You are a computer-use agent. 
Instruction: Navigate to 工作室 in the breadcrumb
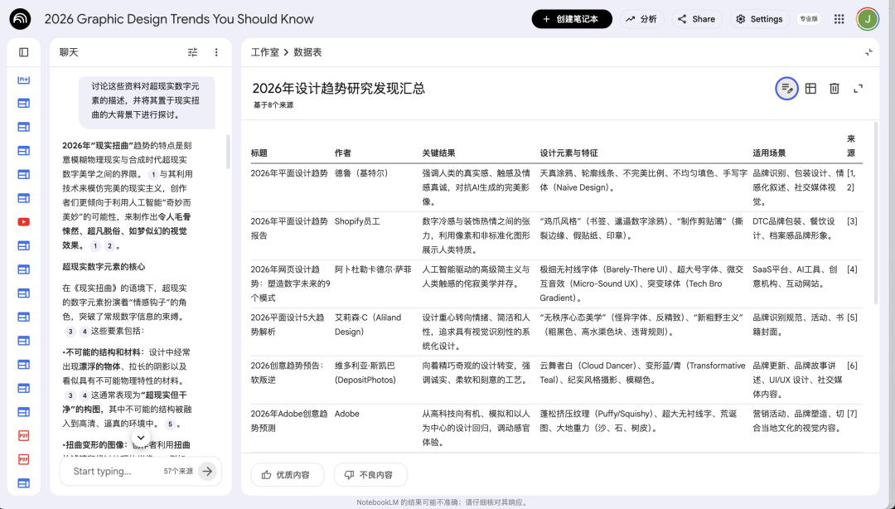(265, 52)
